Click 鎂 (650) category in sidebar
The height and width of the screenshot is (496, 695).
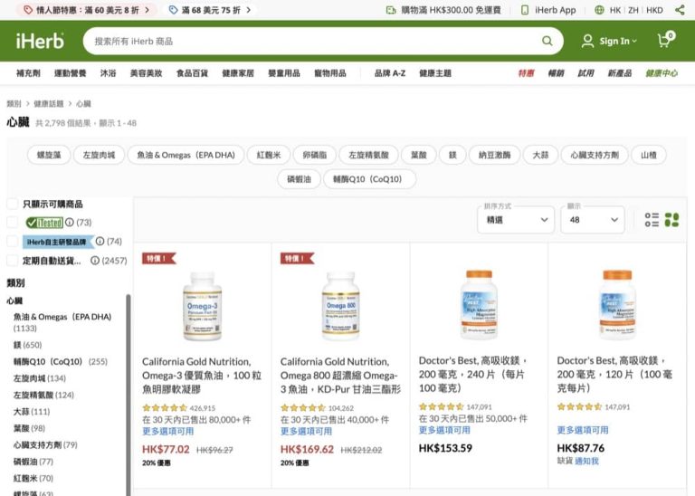(x=27, y=345)
